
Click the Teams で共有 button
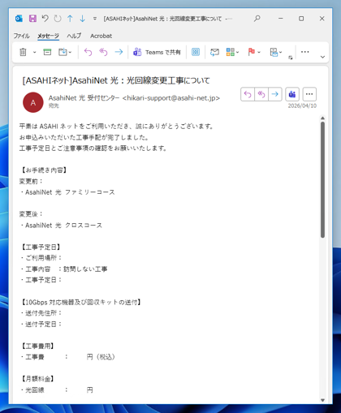[157, 52]
